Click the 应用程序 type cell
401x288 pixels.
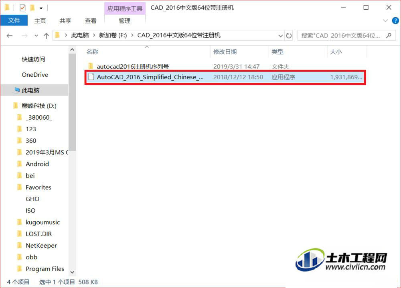(284, 77)
